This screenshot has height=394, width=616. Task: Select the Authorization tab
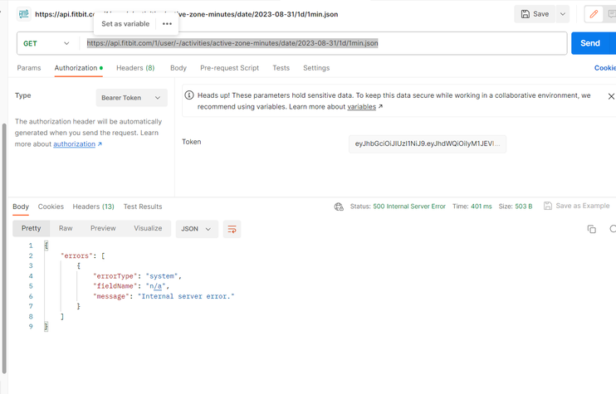coord(79,68)
